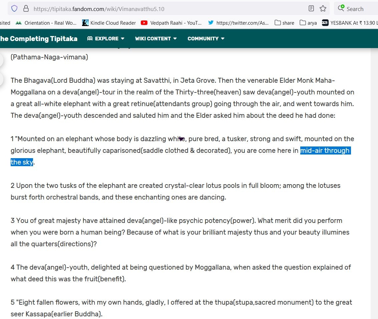Click the browser Search box
The width and height of the screenshot is (378, 319).
tap(357, 9)
